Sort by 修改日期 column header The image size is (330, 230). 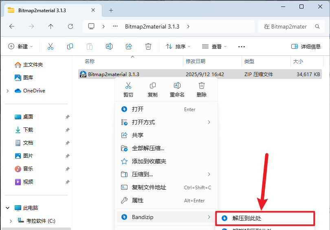[x=196, y=61]
